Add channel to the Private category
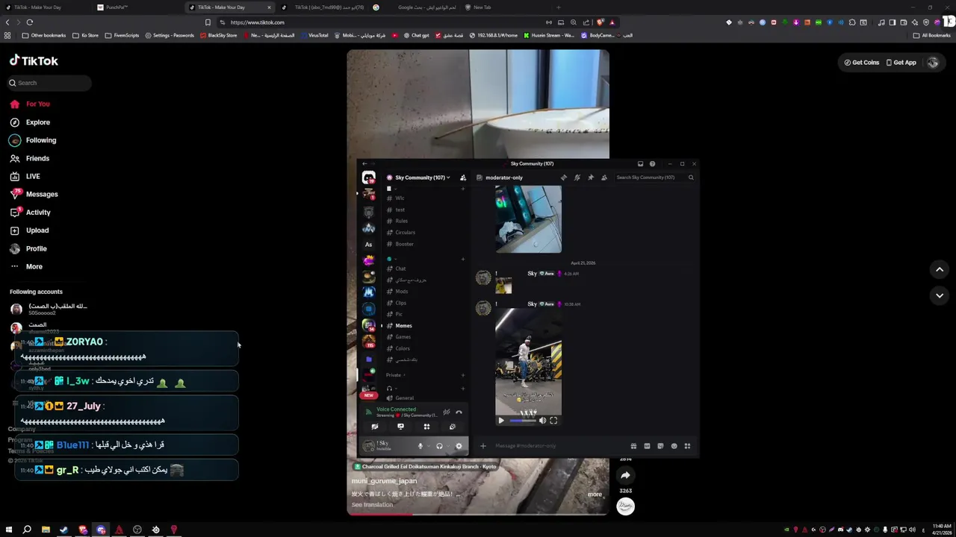This screenshot has height=537, width=956. 463,375
